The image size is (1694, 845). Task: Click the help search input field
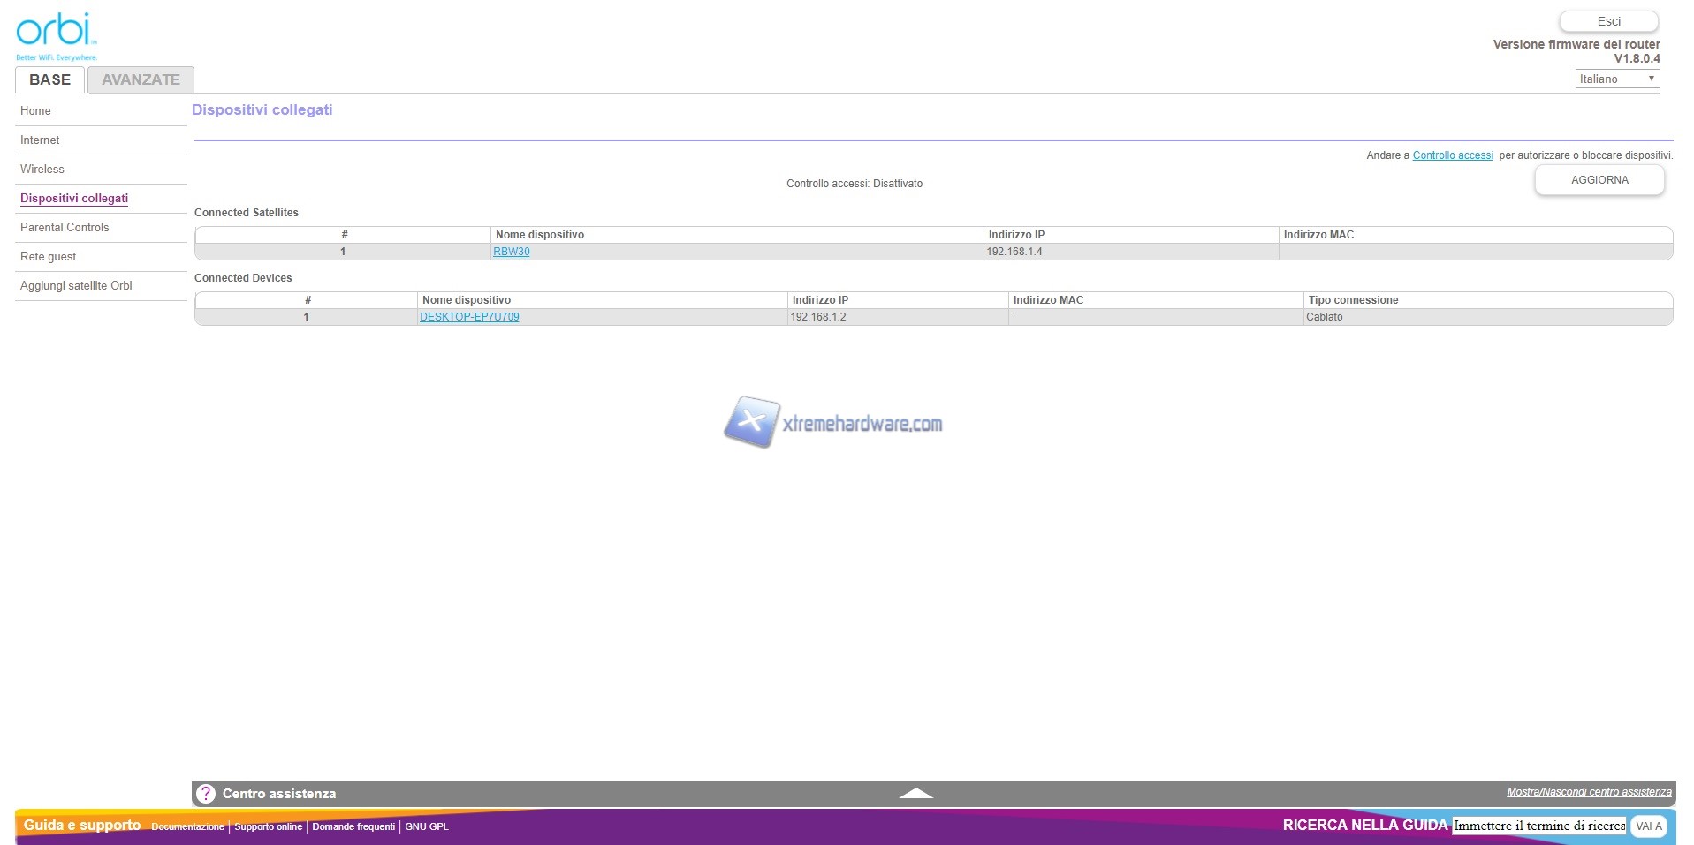point(1538,826)
